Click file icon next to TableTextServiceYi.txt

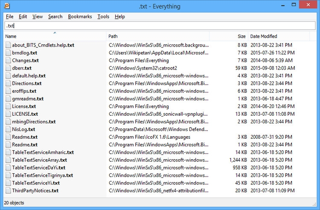[8, 183]
